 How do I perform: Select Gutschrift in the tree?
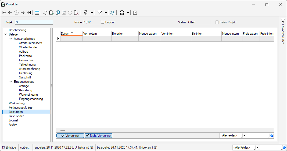25,77
